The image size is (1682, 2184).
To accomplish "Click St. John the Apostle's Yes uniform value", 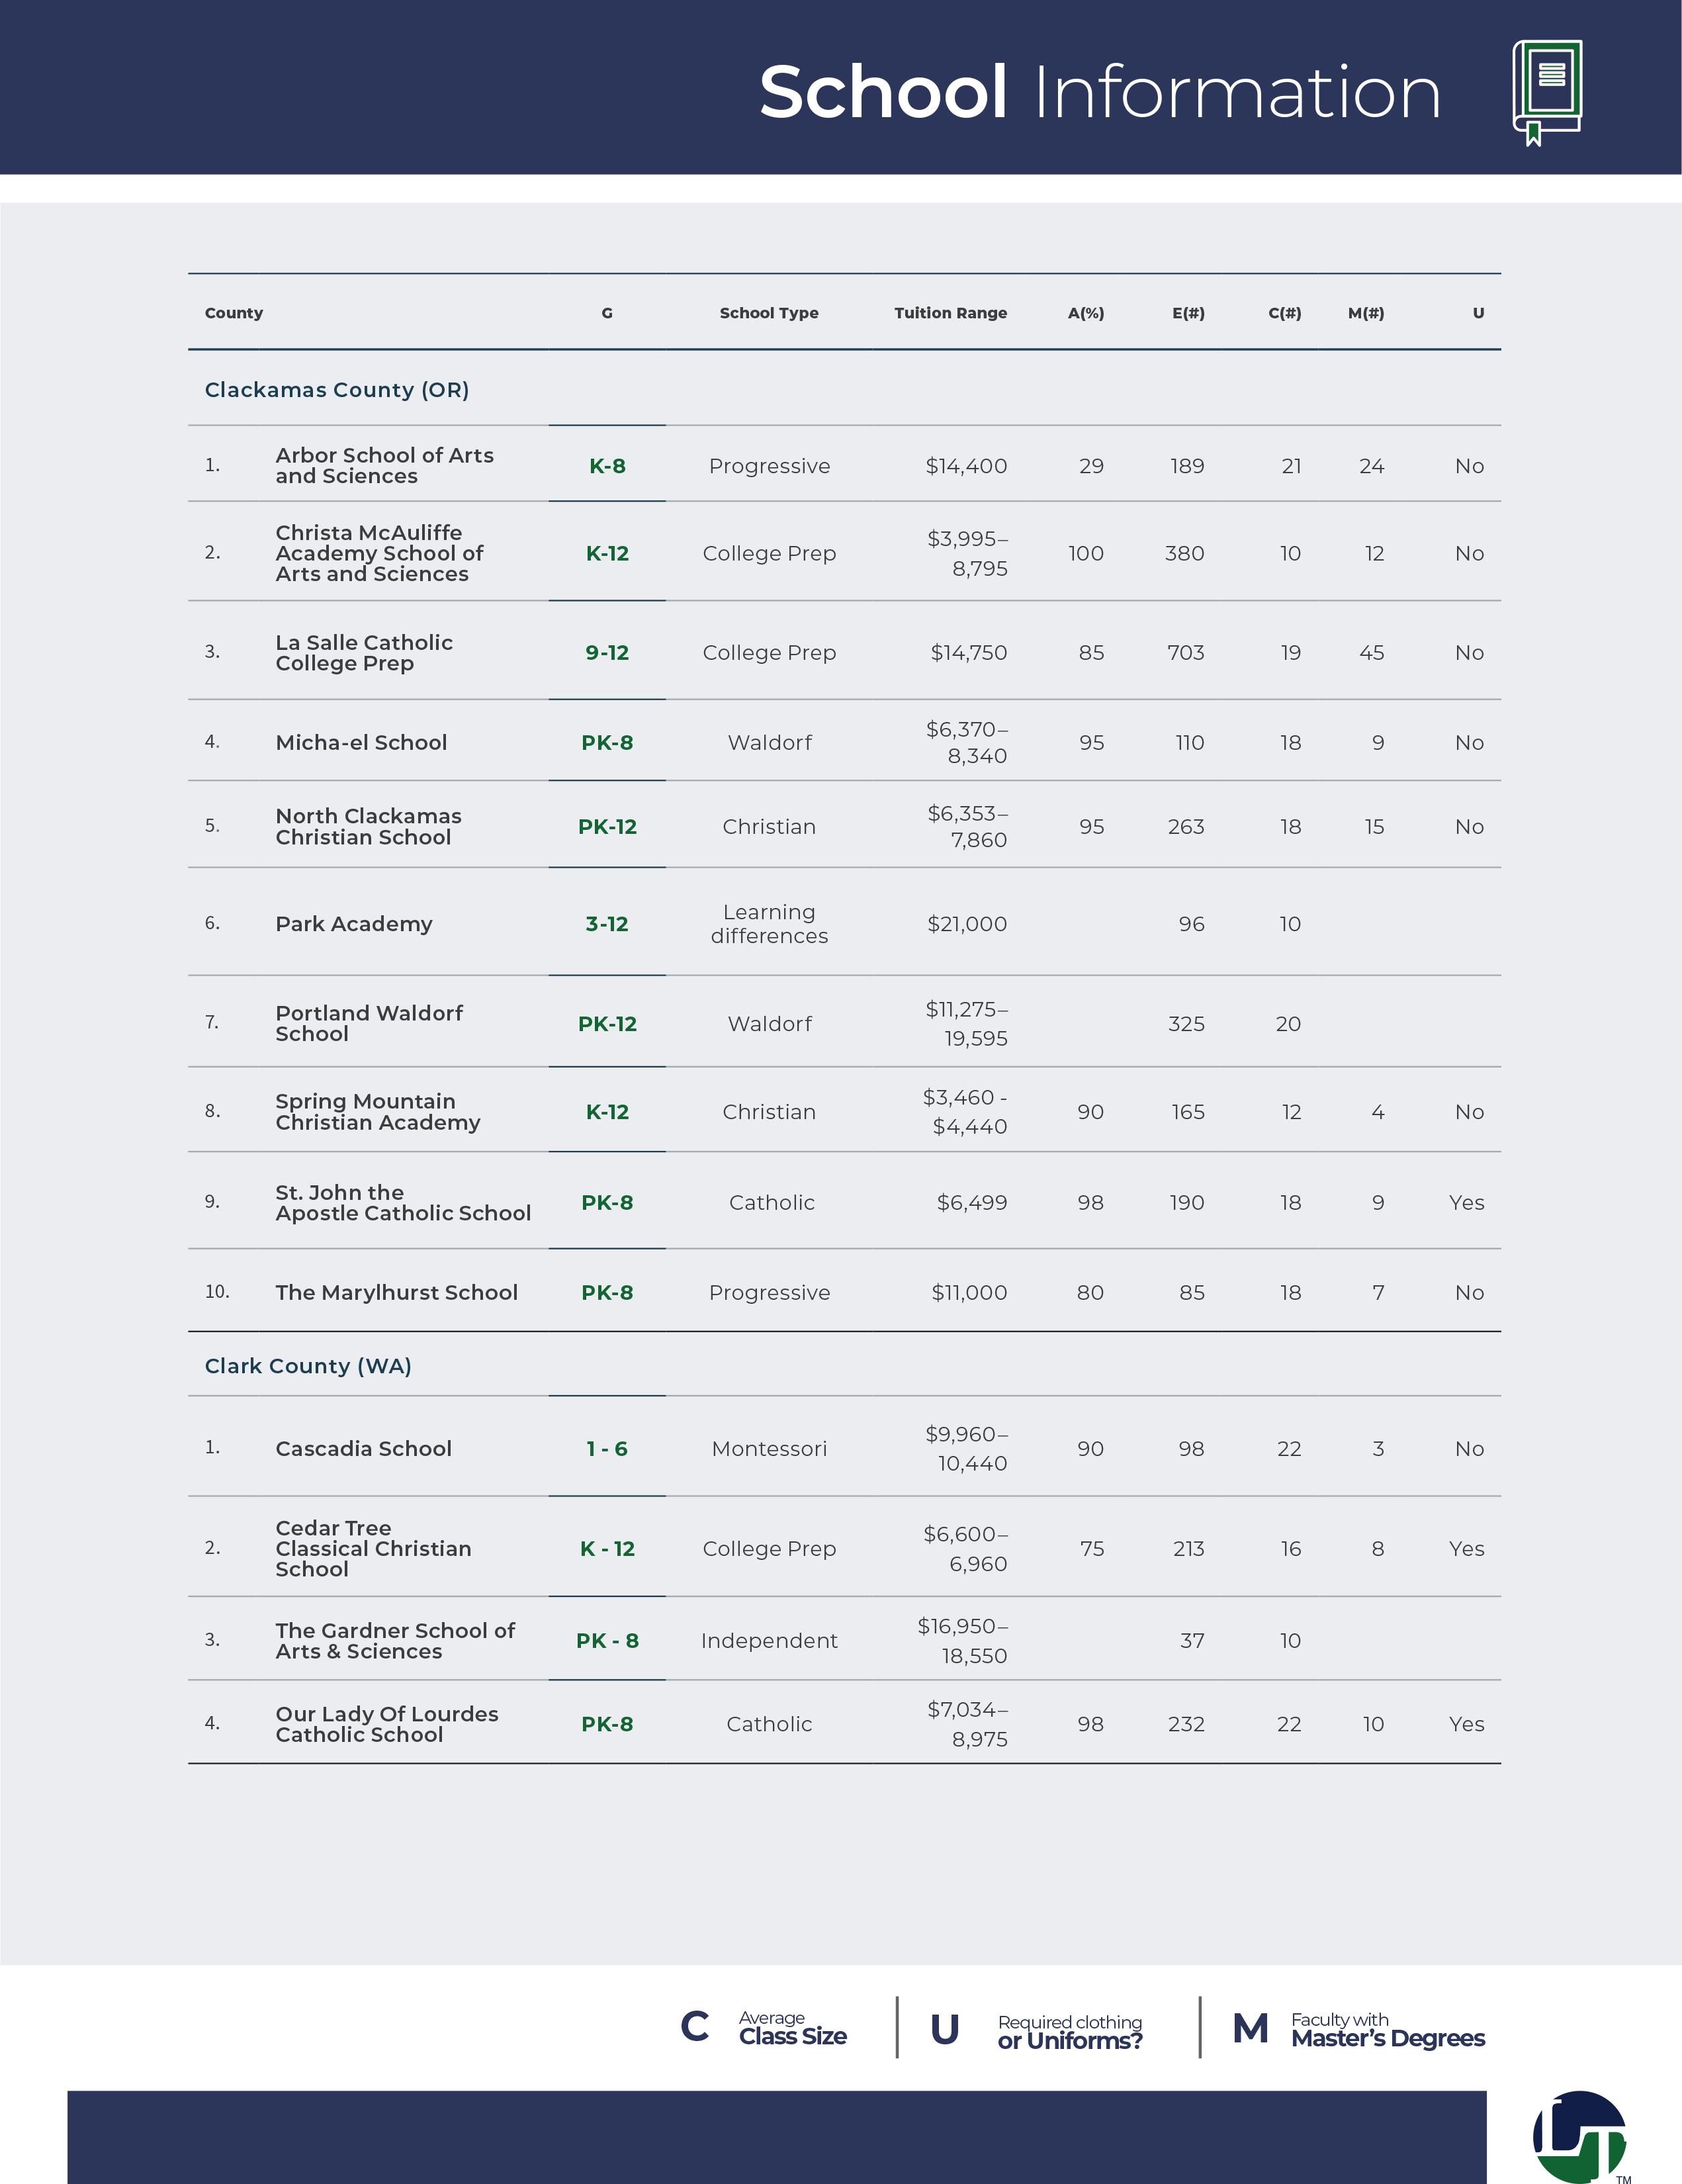I will click(1466, 1202).
